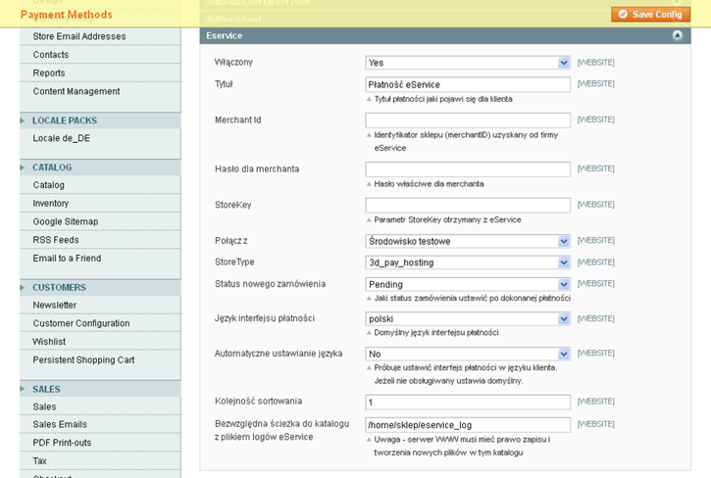Click the [WEBSITE] scope label beside Tytuł

tap(596, 83)
